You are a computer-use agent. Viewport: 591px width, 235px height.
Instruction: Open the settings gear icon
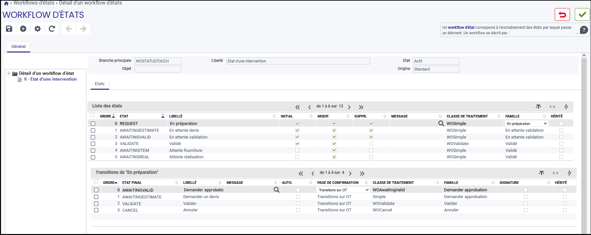pos(38,29)
